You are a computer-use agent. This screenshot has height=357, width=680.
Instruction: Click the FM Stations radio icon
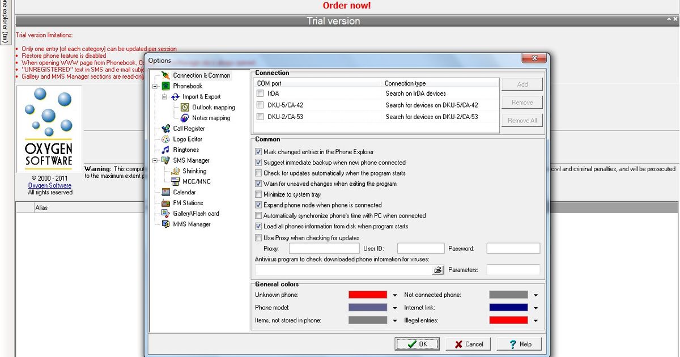(165, 203)
